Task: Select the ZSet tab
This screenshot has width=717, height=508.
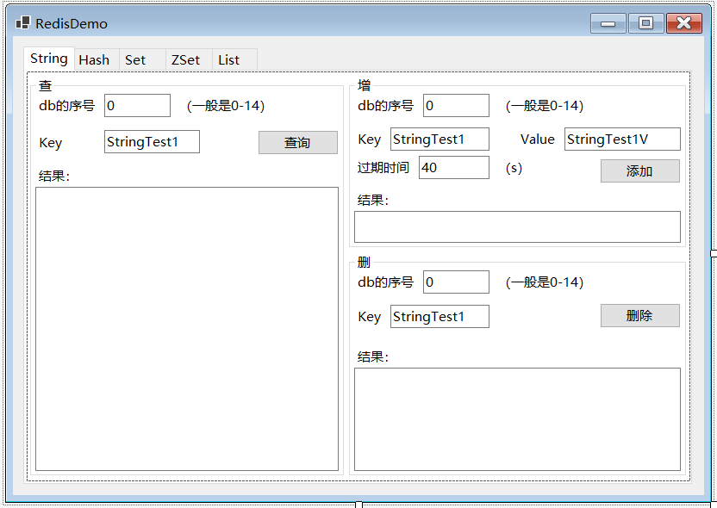Action: click(x=189, y=60)
